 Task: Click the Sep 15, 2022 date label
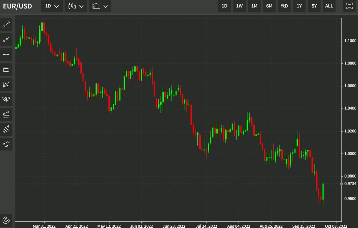pos(304,226)
